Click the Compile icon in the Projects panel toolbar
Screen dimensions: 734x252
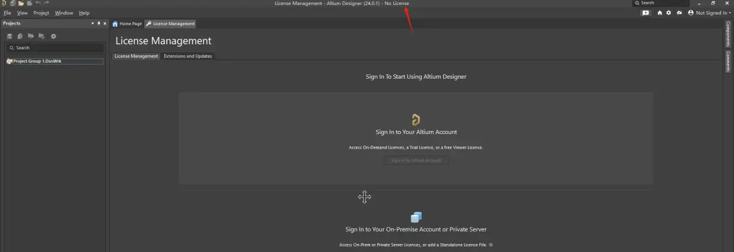coord(20,36)
